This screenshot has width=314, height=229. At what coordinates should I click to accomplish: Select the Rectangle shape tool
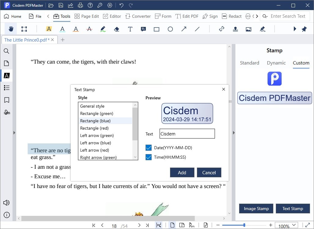pos(157,29)
